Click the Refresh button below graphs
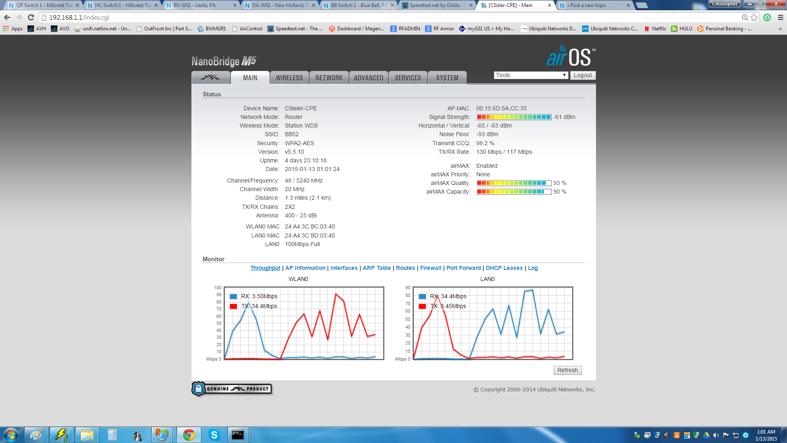Viewport: 787px width, 443px height. pos(567,370)
